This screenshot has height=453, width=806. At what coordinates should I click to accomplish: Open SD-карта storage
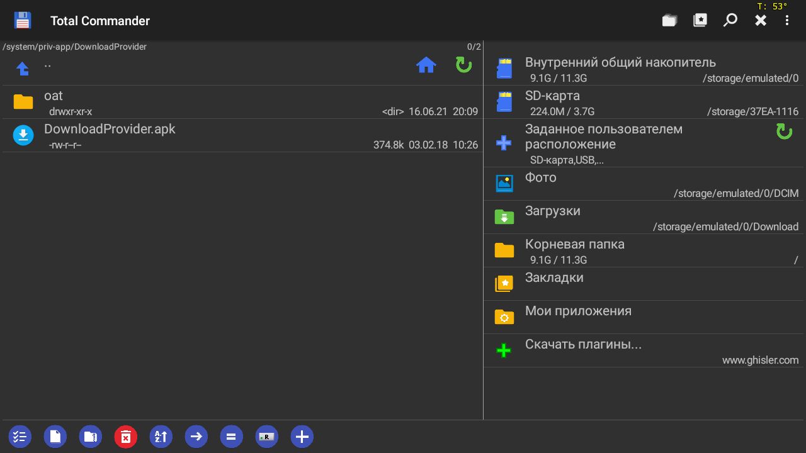click(645, 103)
